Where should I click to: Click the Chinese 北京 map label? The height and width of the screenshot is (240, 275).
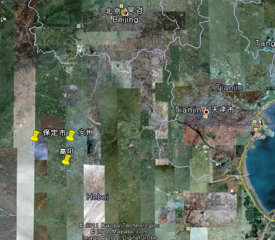click(x=113, y=11)
